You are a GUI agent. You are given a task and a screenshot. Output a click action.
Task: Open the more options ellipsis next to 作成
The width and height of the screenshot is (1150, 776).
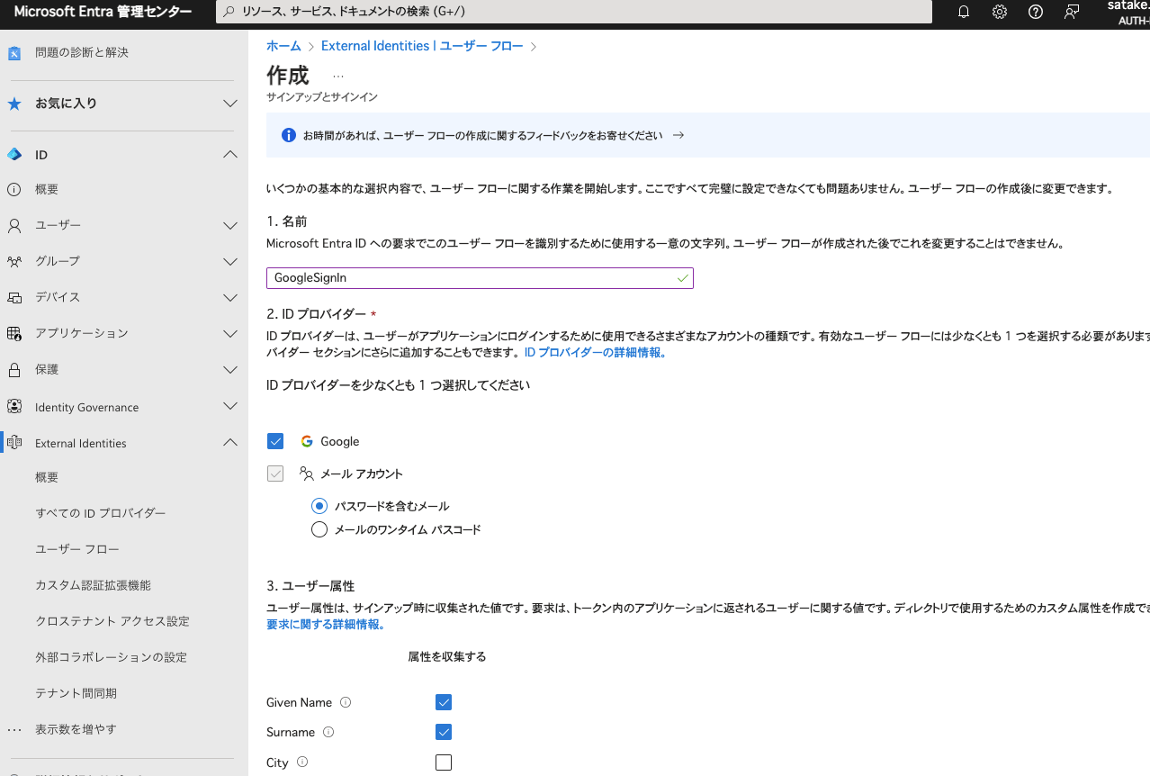pyautogui.click(x=338, y=77)
